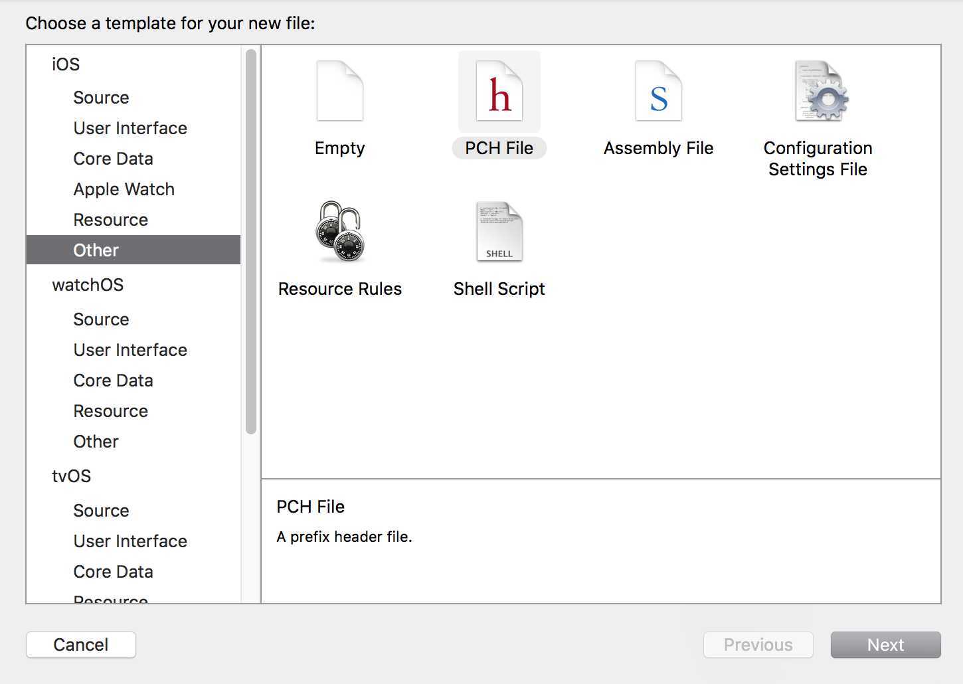Open watchOS User Interface category
The width and height of the screenshot is (963, 684).
point(130,350)
